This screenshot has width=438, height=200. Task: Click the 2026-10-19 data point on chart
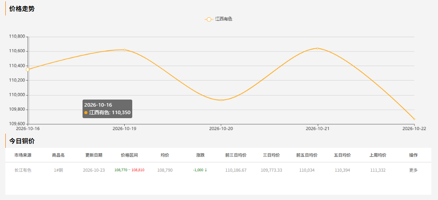tap(124, 50)
